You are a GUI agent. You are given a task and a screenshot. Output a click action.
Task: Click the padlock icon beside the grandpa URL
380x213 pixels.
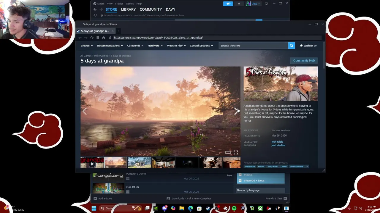(x=110, y=38)
